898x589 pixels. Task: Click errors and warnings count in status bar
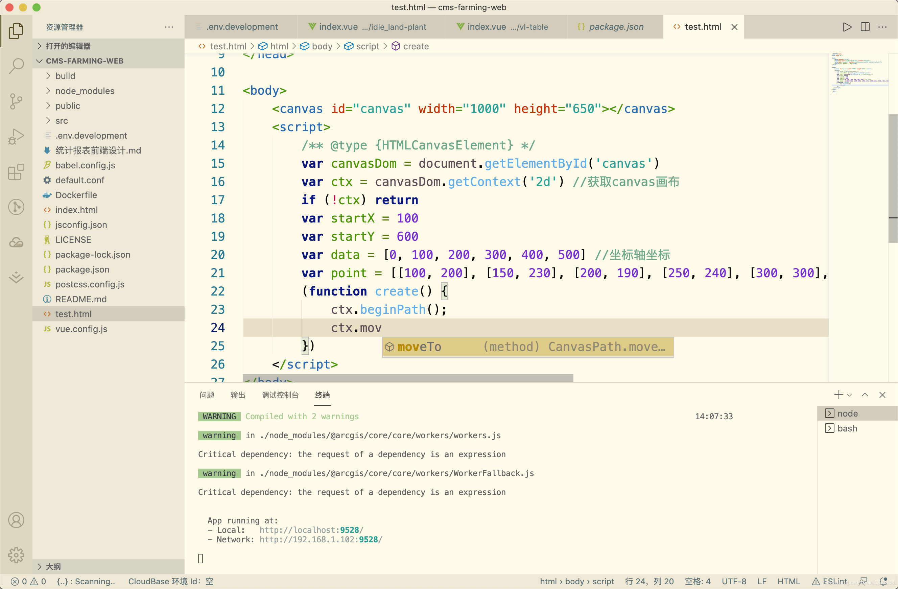click(28, 582)
